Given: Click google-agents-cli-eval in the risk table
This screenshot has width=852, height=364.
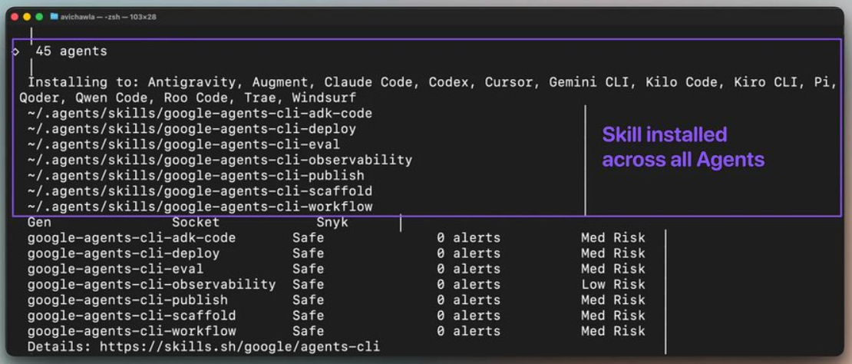Looking at the screenshot, I should tap(115, 269).
